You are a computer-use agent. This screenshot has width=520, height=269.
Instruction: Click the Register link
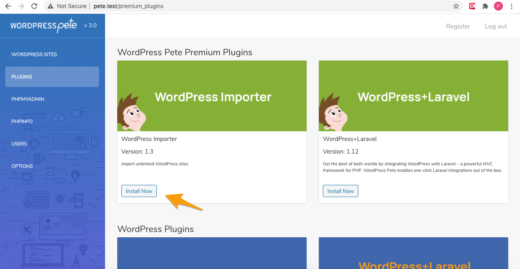tap(458, 26)
